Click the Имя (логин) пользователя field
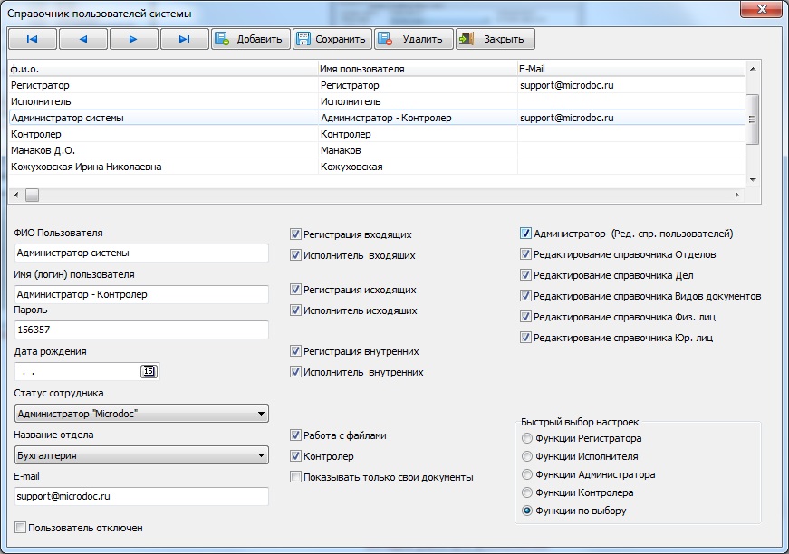The height and width of the screenshot is (554, 789). 141,294
